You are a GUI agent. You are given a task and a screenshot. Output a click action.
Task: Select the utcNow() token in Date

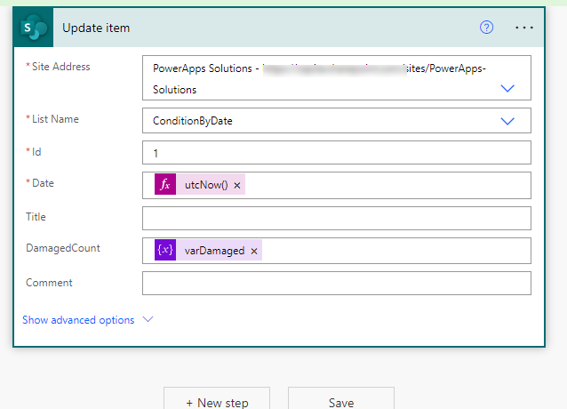pos(206,185)
